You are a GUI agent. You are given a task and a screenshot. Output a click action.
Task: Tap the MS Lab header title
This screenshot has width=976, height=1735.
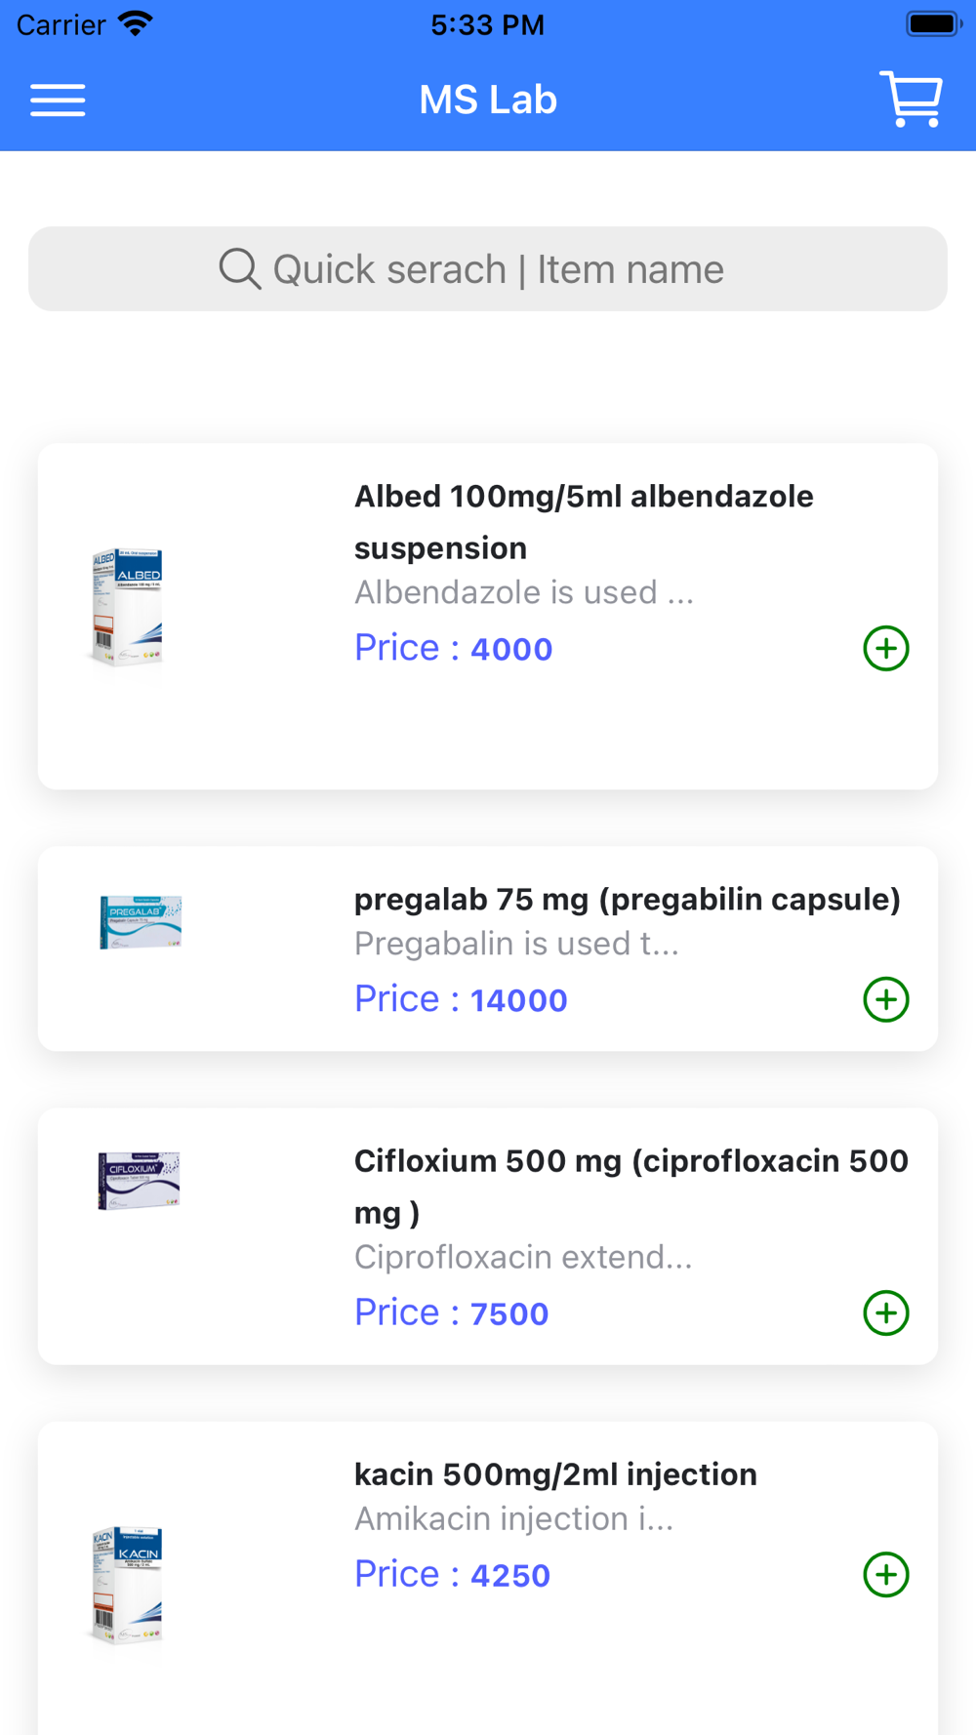pyautogui.click(x=488, y=100)
